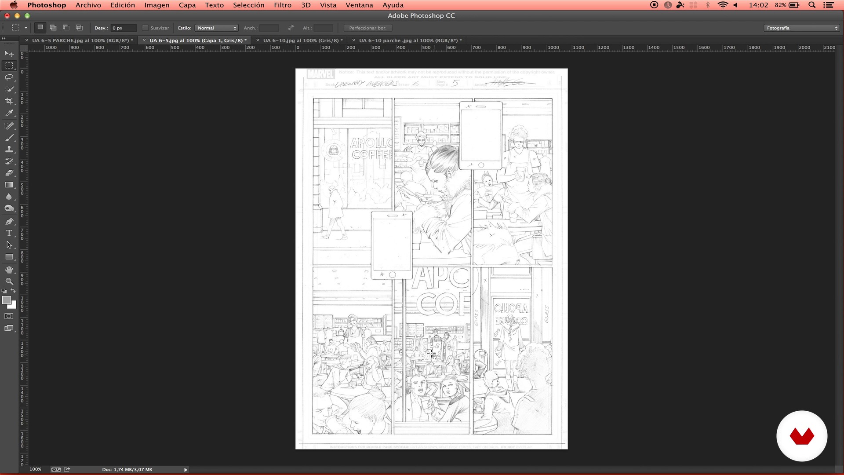Screen dimensions: 844x475
Task: Open Notification Center icon
Action: [x=829, y=5]
